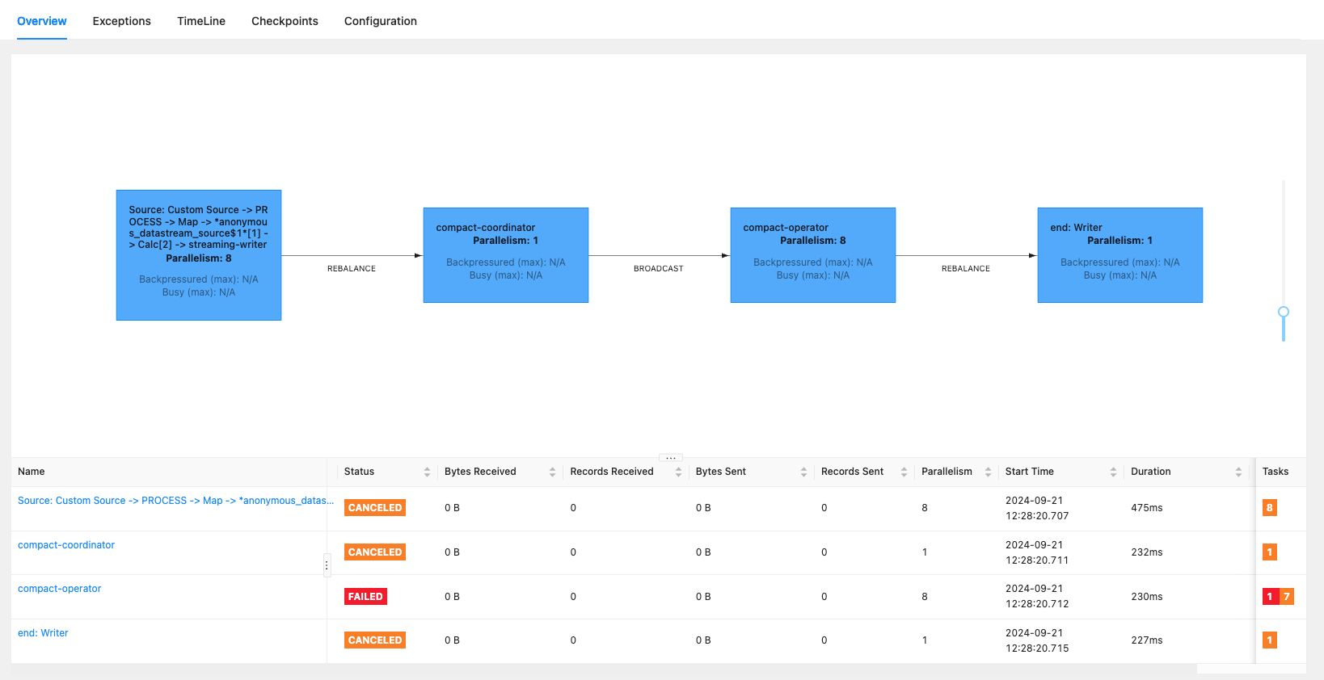Open the Exceptions tab

point(122,21)
